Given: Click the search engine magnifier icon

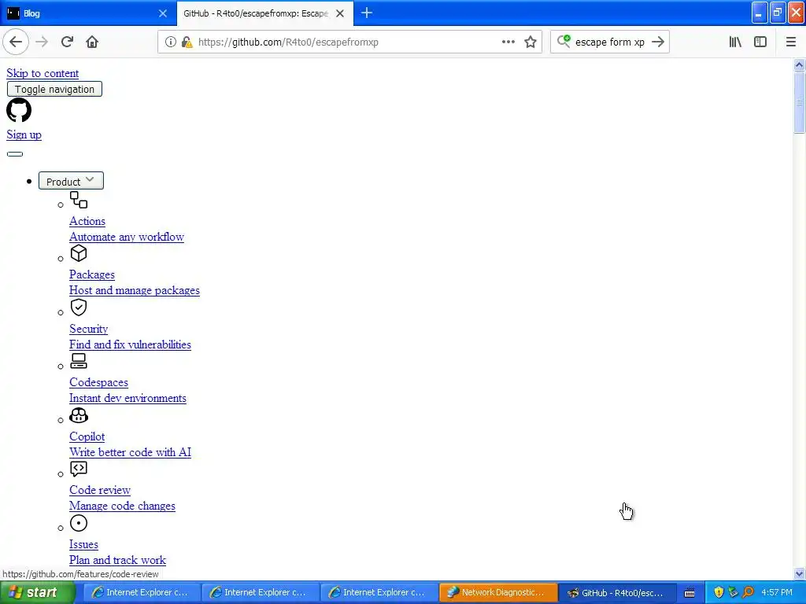Looking at the screenshot, I should [x=564, y=42].
